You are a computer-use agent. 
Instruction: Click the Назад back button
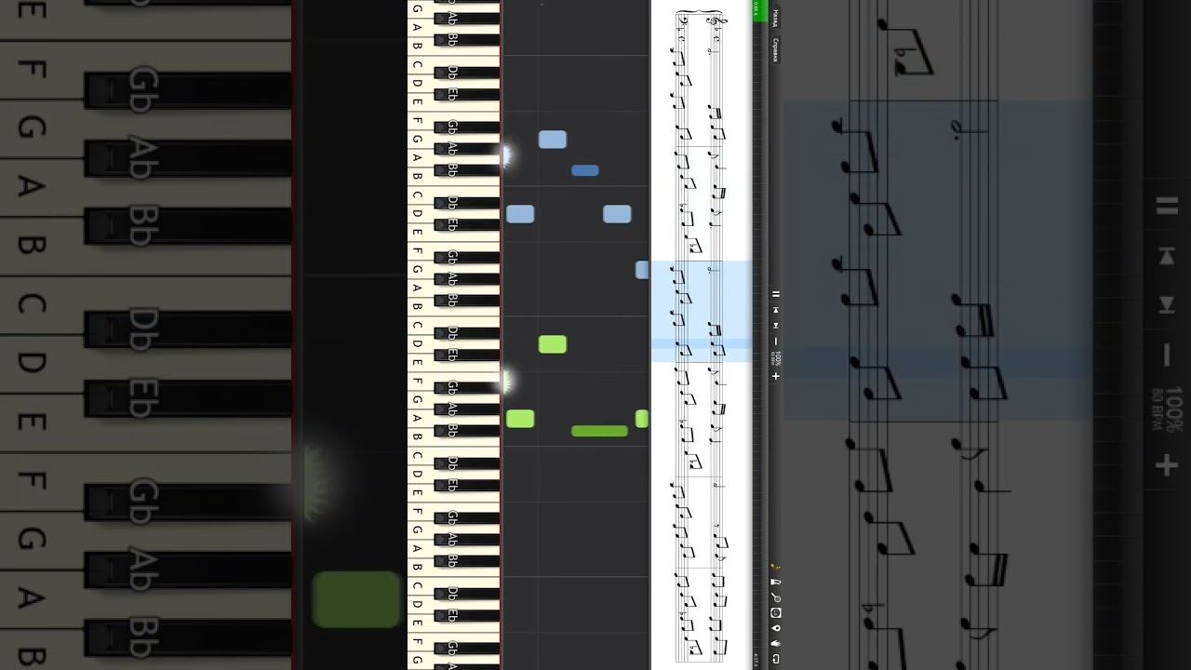[776, 17]
